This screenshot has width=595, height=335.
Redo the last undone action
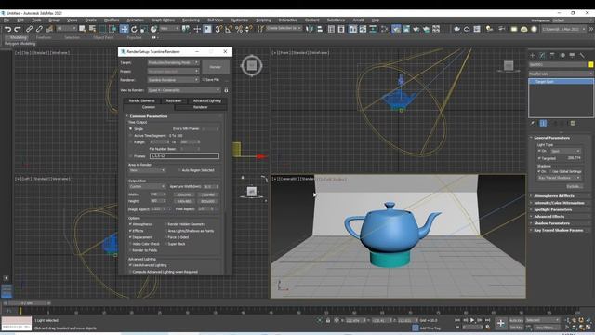coord(18,29)
